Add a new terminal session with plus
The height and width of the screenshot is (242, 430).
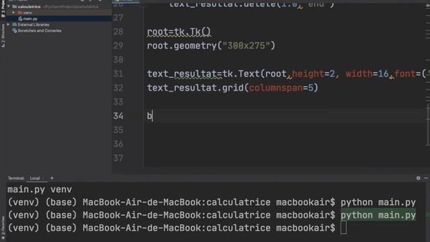point(52,178)
